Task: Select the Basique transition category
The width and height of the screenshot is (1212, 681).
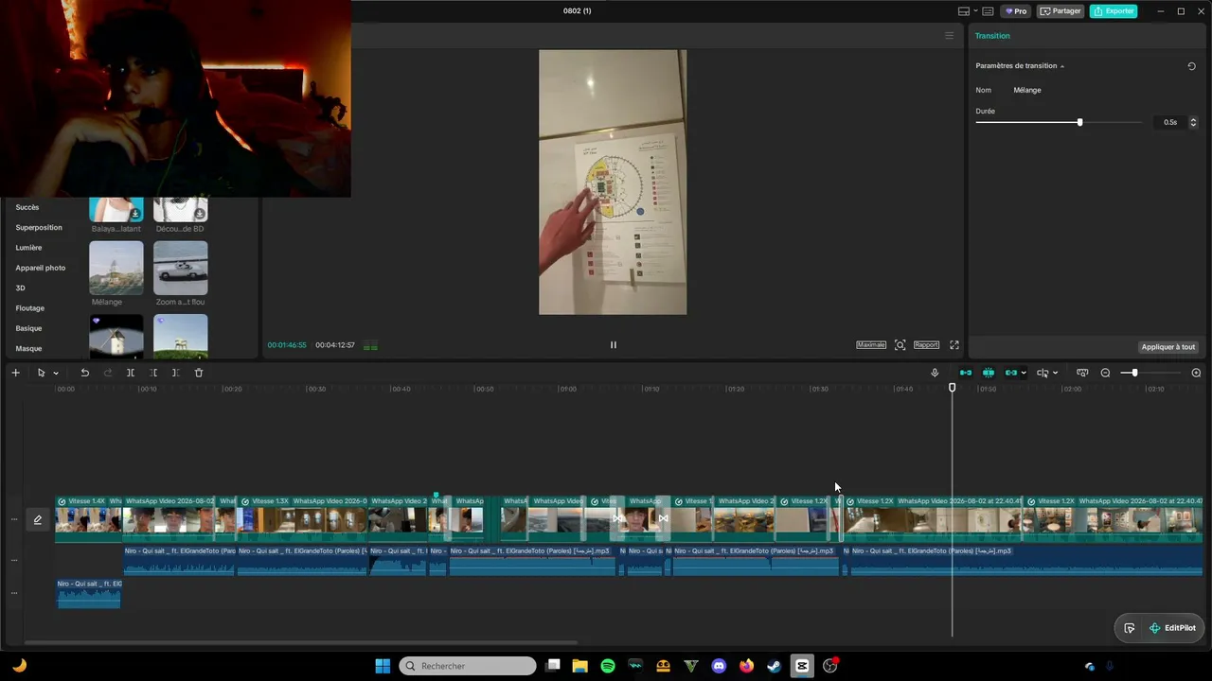Action: (28, 328)
